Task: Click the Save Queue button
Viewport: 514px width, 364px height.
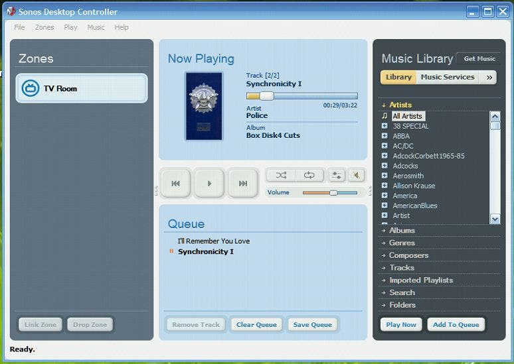Action: coord(312,324)
